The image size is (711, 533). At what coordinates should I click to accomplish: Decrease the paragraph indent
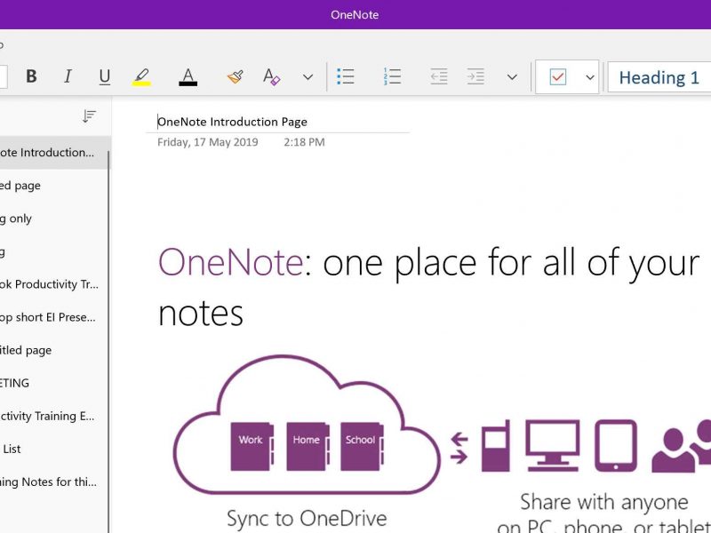439,76
